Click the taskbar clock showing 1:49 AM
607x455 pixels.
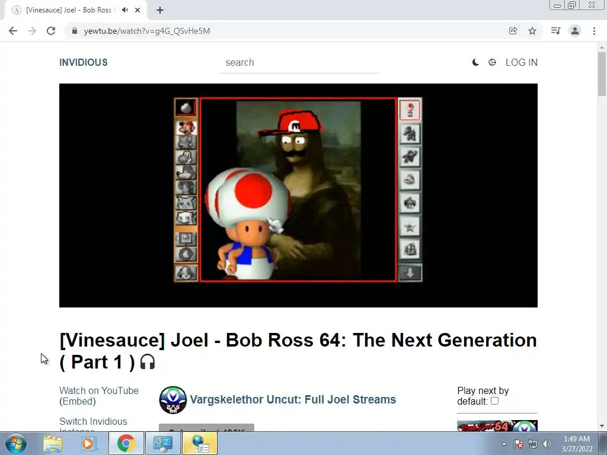click(x=577, y=444)
